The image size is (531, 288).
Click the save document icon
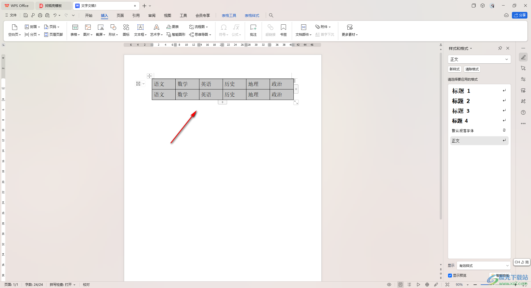[x=26, y=16]
